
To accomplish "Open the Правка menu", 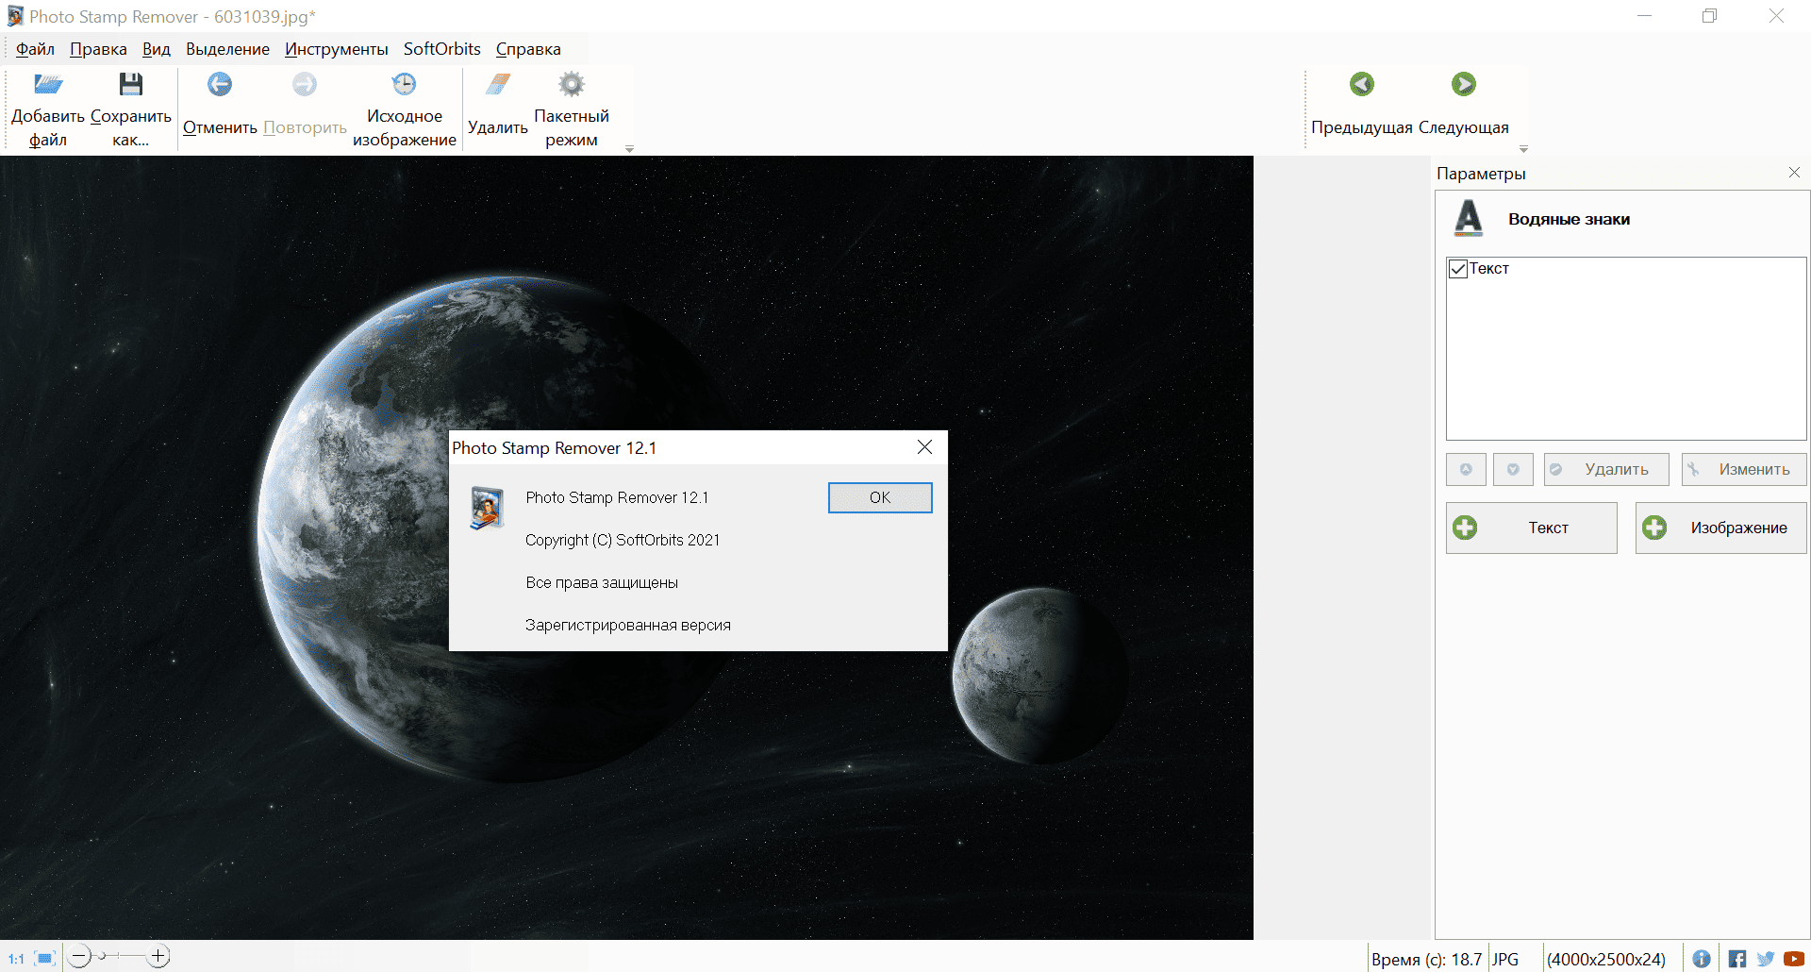I will point(98,49).
